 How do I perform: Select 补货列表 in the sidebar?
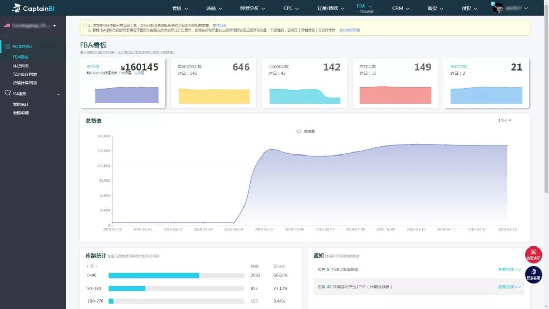(x=21, y=66)
